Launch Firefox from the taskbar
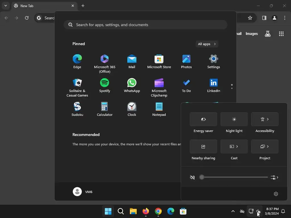 [x=146, y=211]
